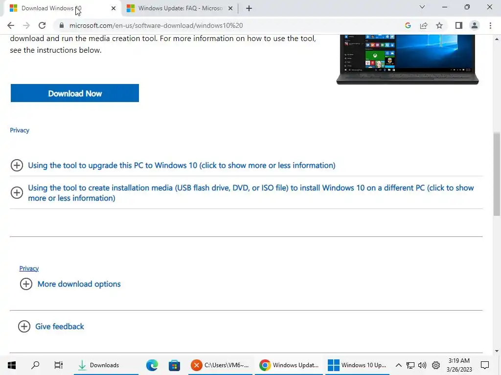Bookmark this tab with the star
Viewport: 501px width, 375px height.
point(439,25)
